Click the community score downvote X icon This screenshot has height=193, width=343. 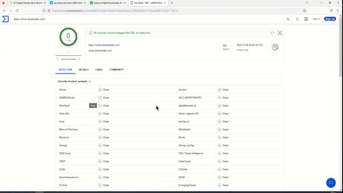tap(57, 59)
